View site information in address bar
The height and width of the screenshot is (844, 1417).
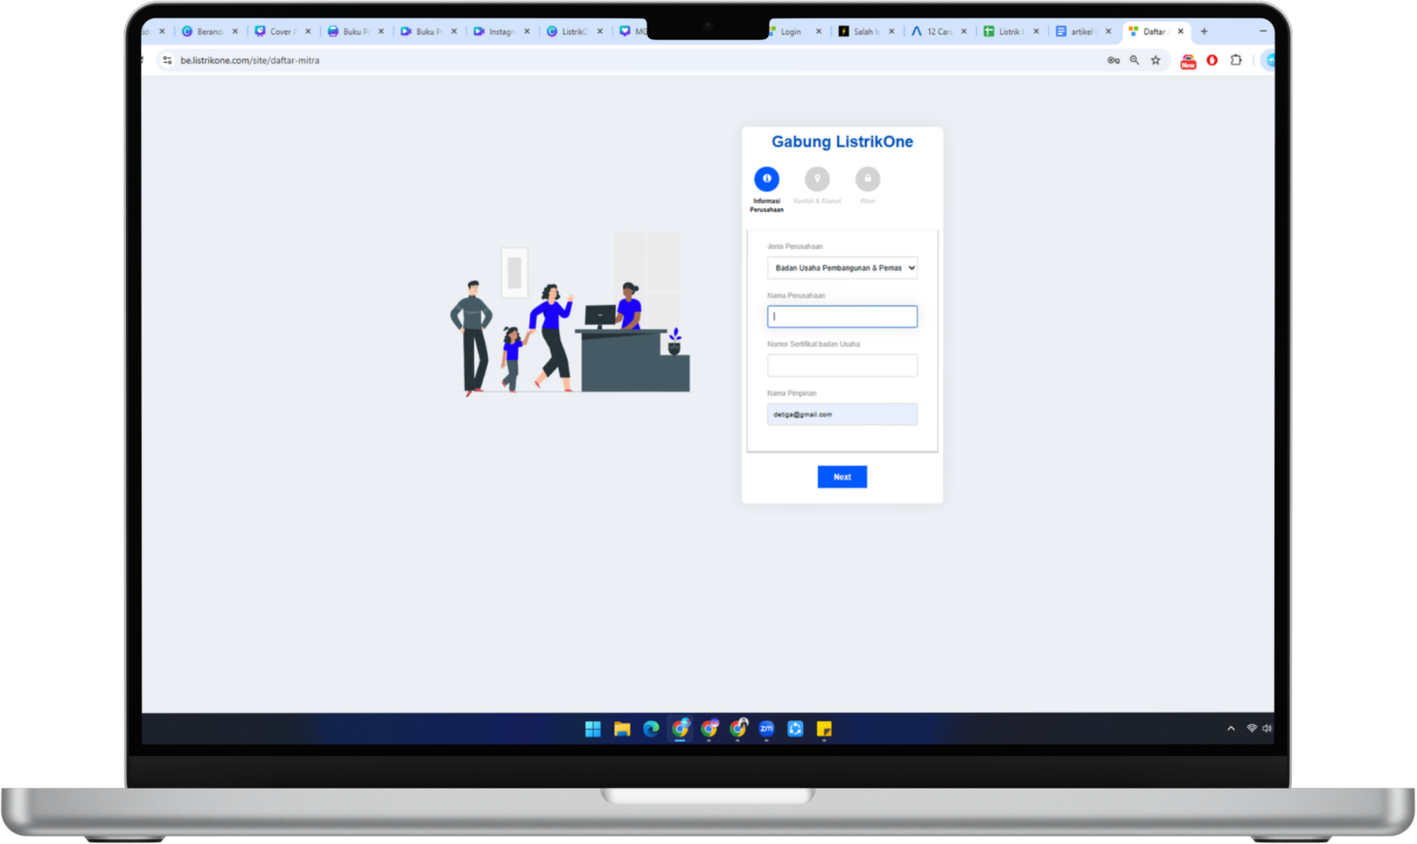168,61
